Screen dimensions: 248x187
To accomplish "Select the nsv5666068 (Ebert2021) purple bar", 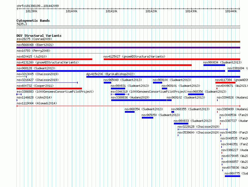I will pyautogui.click(x=128, y=48).
